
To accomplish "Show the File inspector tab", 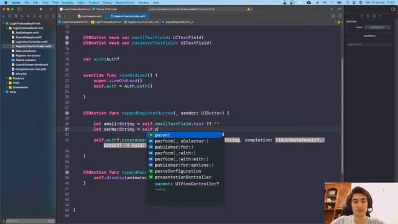I will point(362,16).
